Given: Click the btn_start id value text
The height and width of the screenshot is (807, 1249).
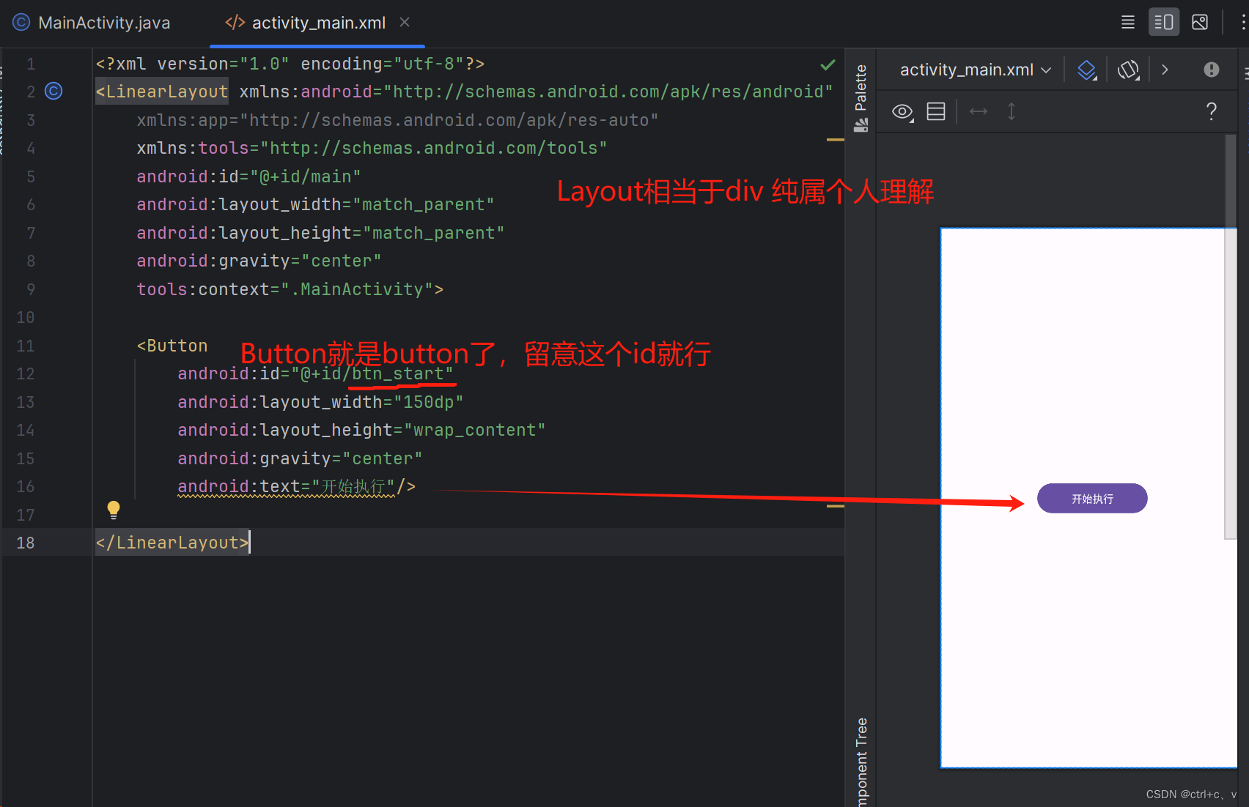Looking at the screenshot, I should coord(397,374).
